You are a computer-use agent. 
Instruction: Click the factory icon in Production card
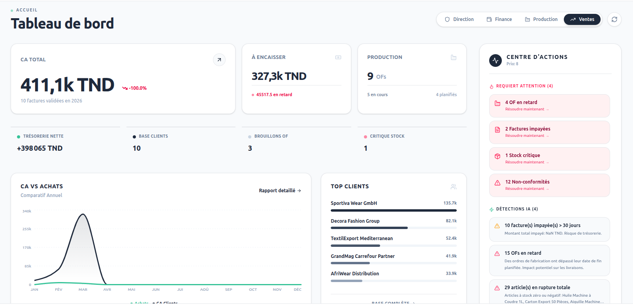point(454,57)
